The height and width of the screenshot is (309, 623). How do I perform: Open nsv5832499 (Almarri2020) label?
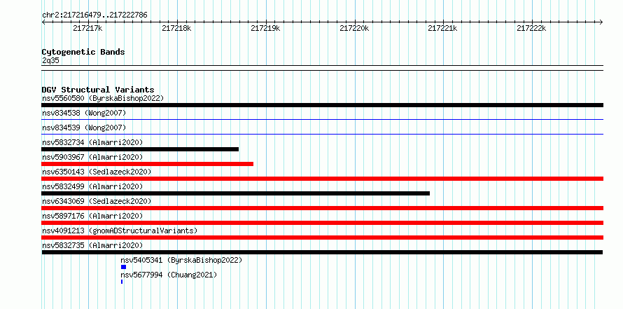(x=92, y=186)
